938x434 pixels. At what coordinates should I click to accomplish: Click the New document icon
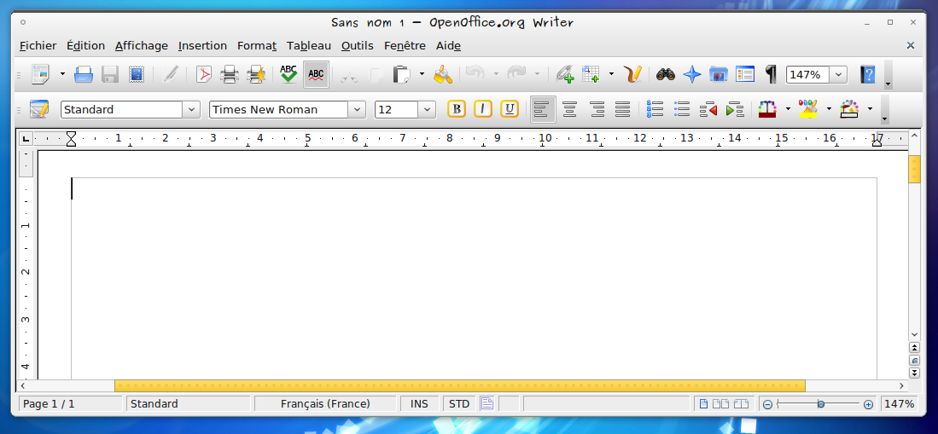pos(42,75)
